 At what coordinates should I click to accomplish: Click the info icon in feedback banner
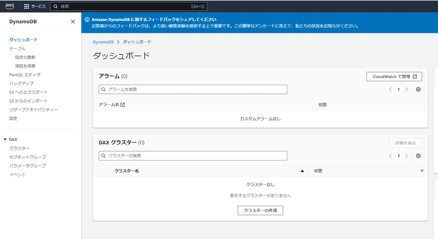point(87,19)
